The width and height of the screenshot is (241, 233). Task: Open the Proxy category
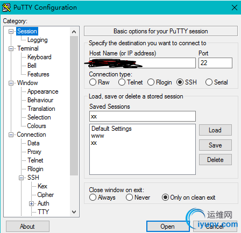coord(34,152)
